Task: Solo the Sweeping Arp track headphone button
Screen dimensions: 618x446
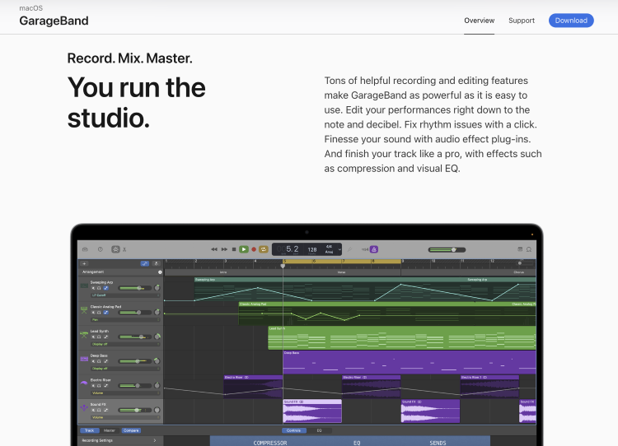Action: click(99, 288)
